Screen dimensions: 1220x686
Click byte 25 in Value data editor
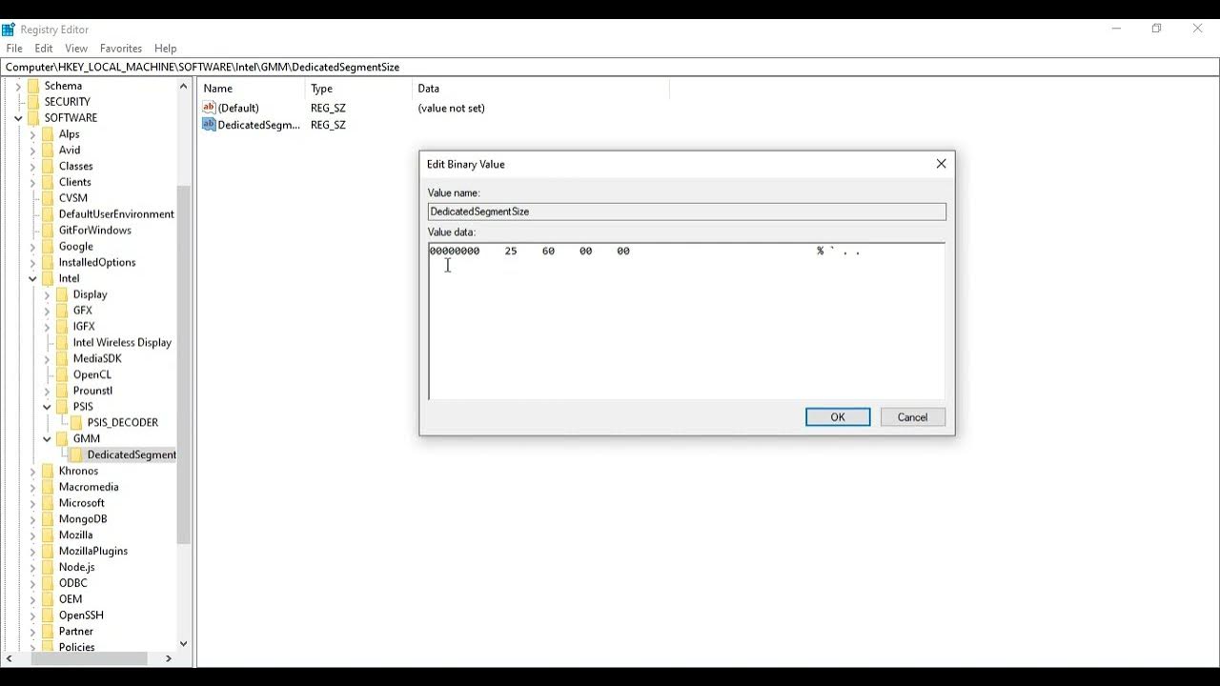click(511, 252)
